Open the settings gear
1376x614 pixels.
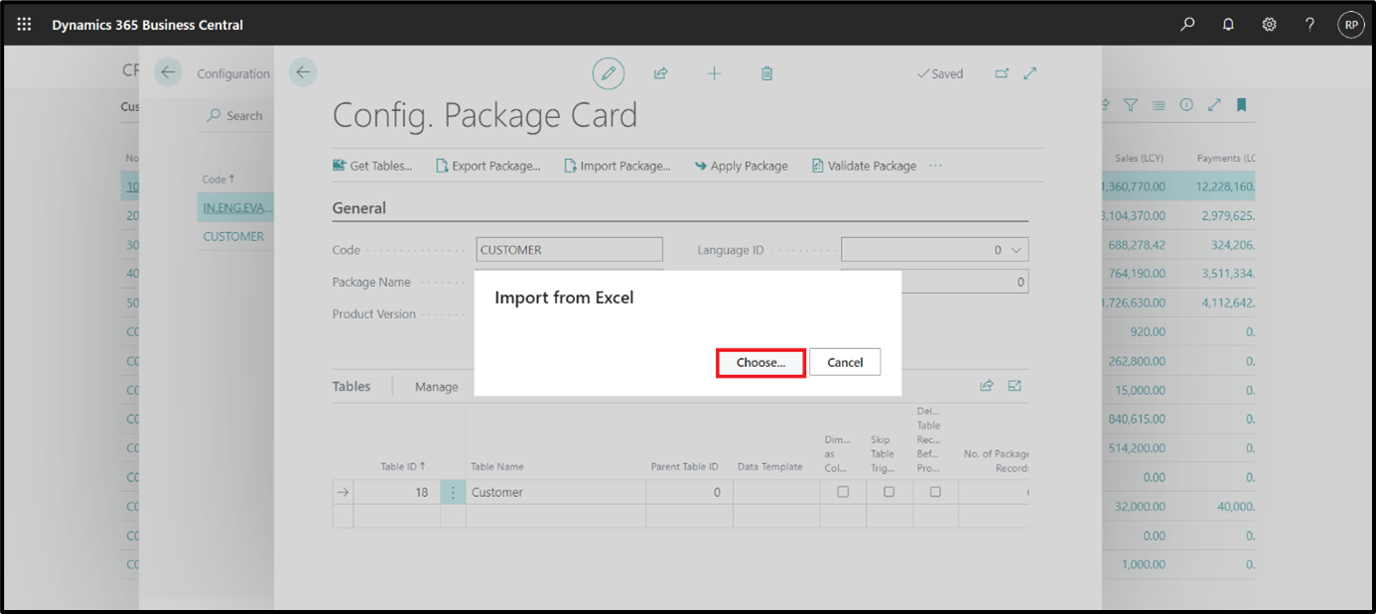(x=1269, y=25)
